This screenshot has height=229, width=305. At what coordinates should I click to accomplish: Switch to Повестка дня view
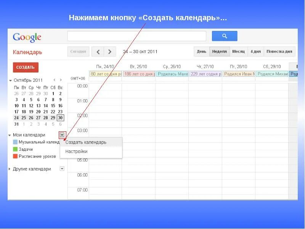tap(279, 52)
